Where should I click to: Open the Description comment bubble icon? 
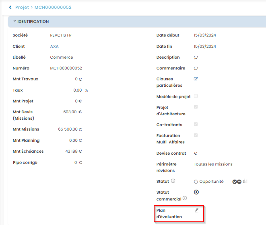click(x=196, y=57)
